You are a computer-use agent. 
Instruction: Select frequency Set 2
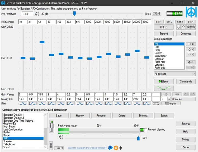(x=169, y=22)
